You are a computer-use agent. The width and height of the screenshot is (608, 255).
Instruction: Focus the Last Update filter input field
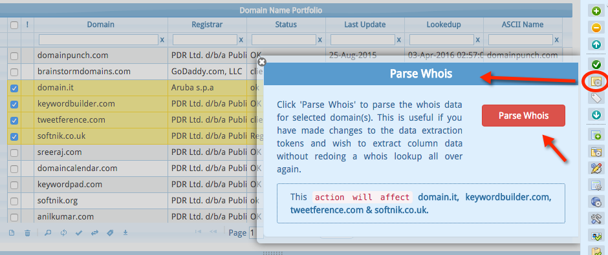tap(363, 39)
